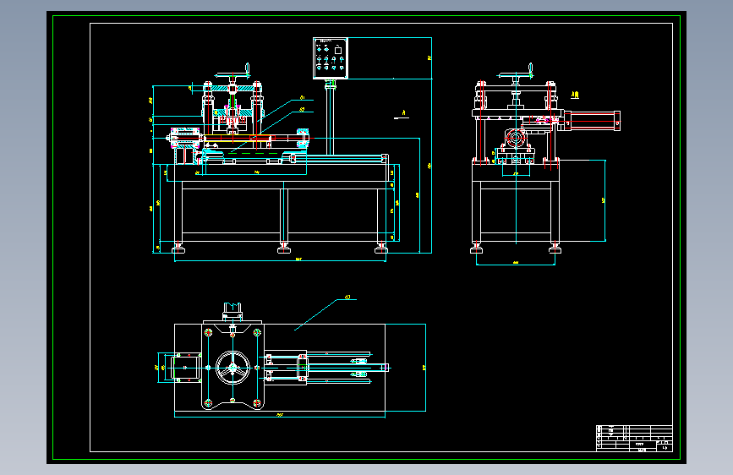
Task: Select the bottom-right corner bolt of the top view plate
Action: [x=257, y=402]
